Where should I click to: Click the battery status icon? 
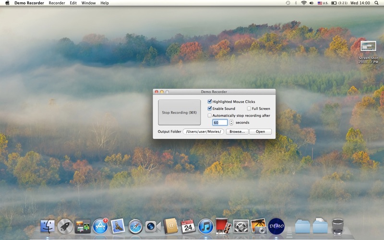pos(334,3)
